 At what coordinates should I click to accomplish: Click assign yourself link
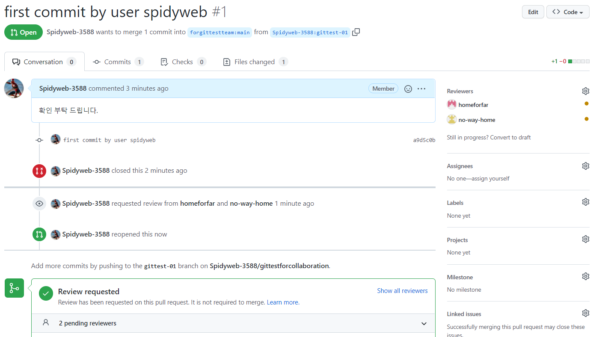[491, 178]
